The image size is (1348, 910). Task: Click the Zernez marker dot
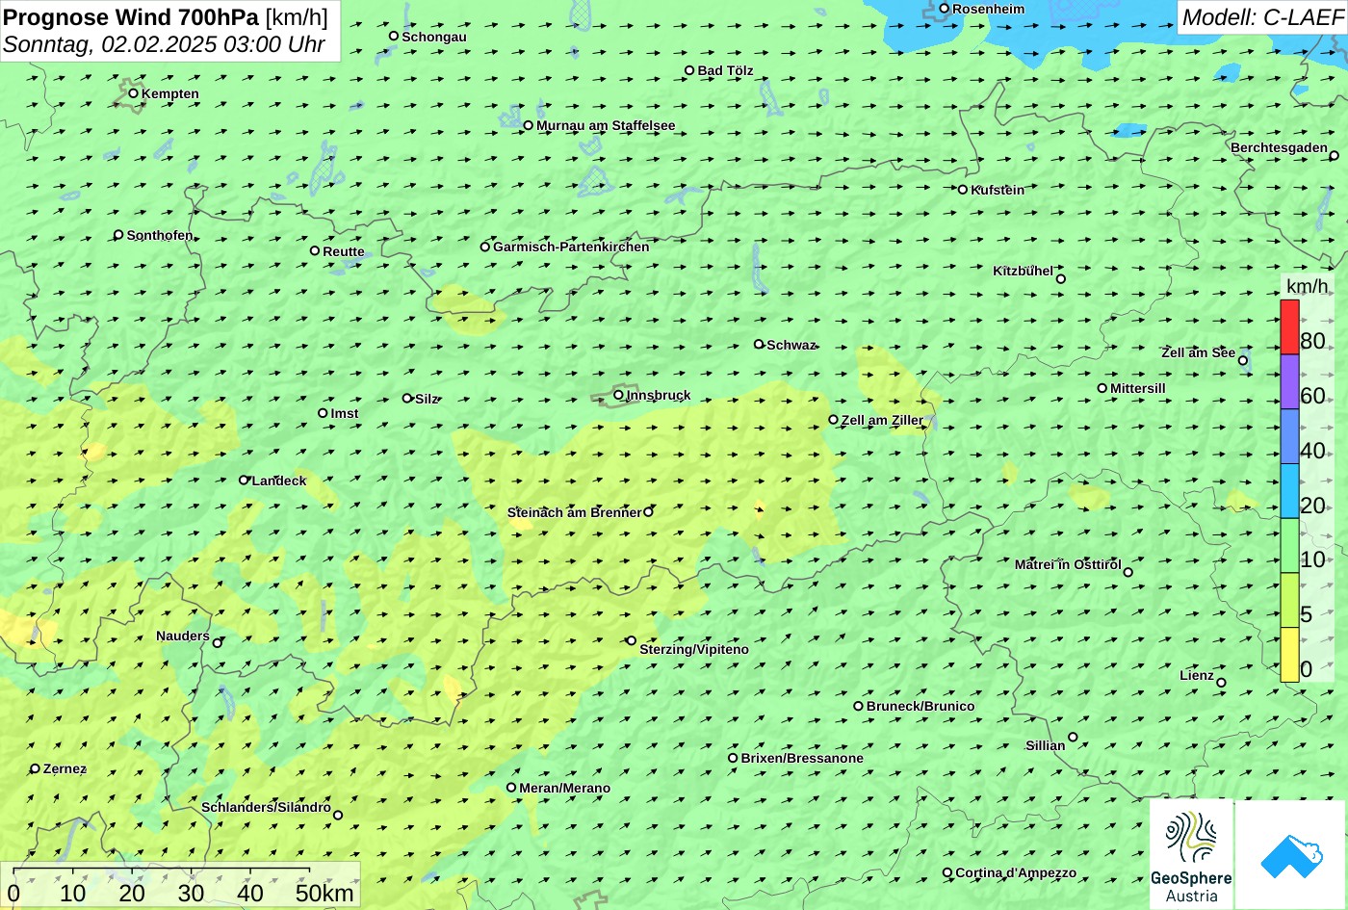point(35,768)
